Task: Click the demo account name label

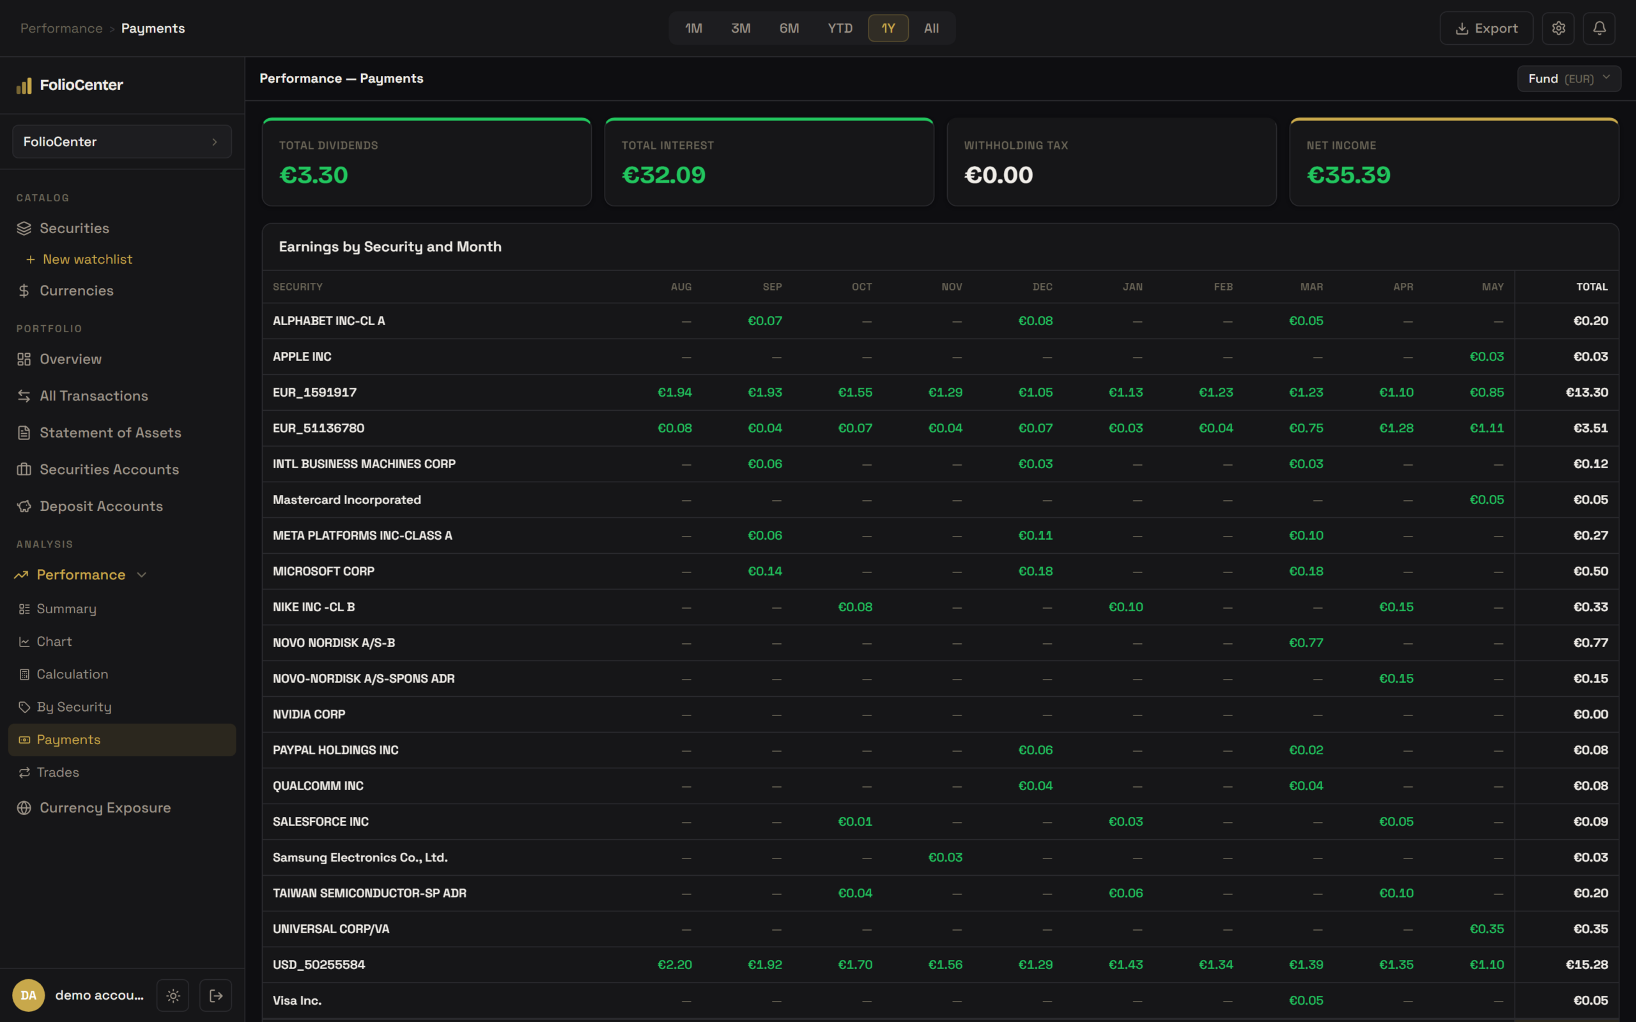Action: 100,996
